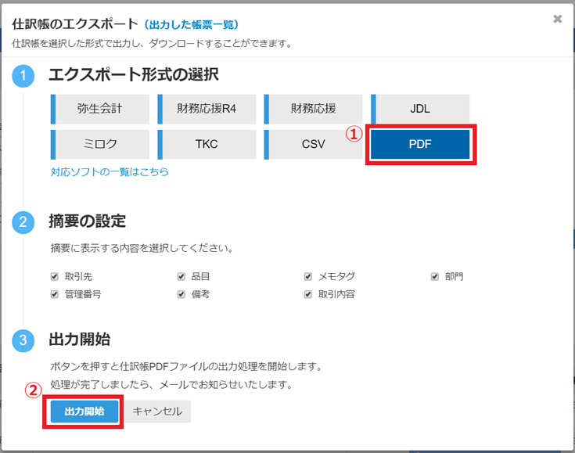
Task: Open 対応ソフトの一覧はこちら link
Action: tap(110, 172)
